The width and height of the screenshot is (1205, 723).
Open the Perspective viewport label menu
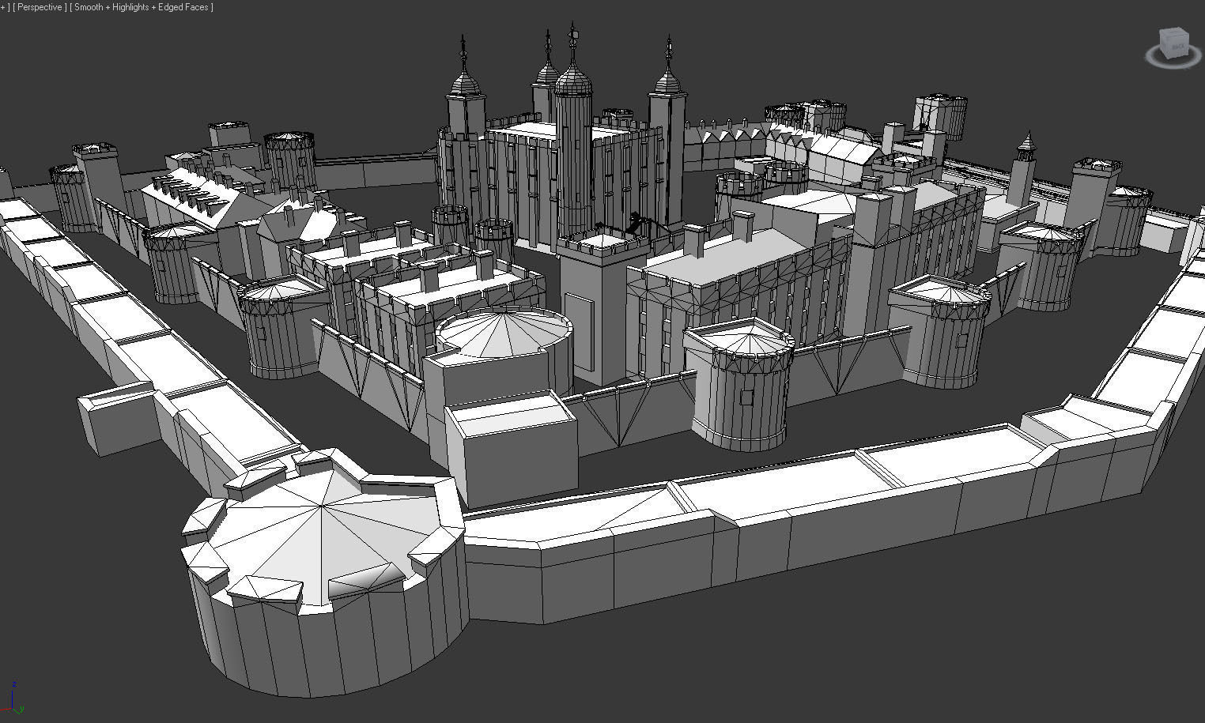[x=40, y=7]
